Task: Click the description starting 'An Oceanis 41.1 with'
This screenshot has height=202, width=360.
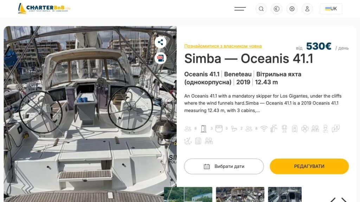Action: (263, 103)
